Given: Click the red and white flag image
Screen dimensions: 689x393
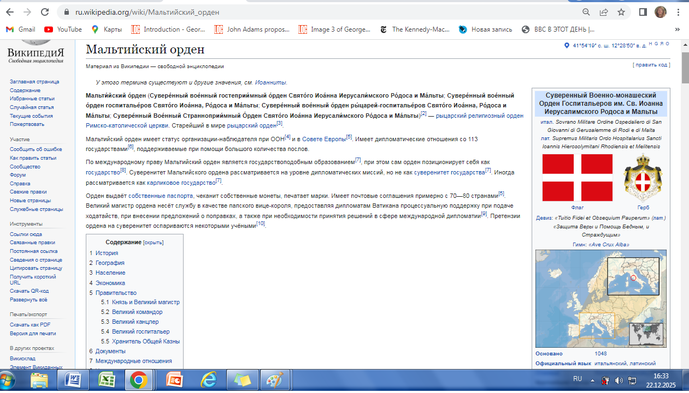Looking at the screenshot, I should tap(577, 178).
